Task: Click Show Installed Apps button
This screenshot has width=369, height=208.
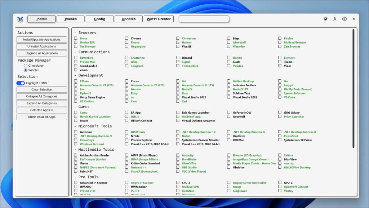Action: (x=42, y=117)
